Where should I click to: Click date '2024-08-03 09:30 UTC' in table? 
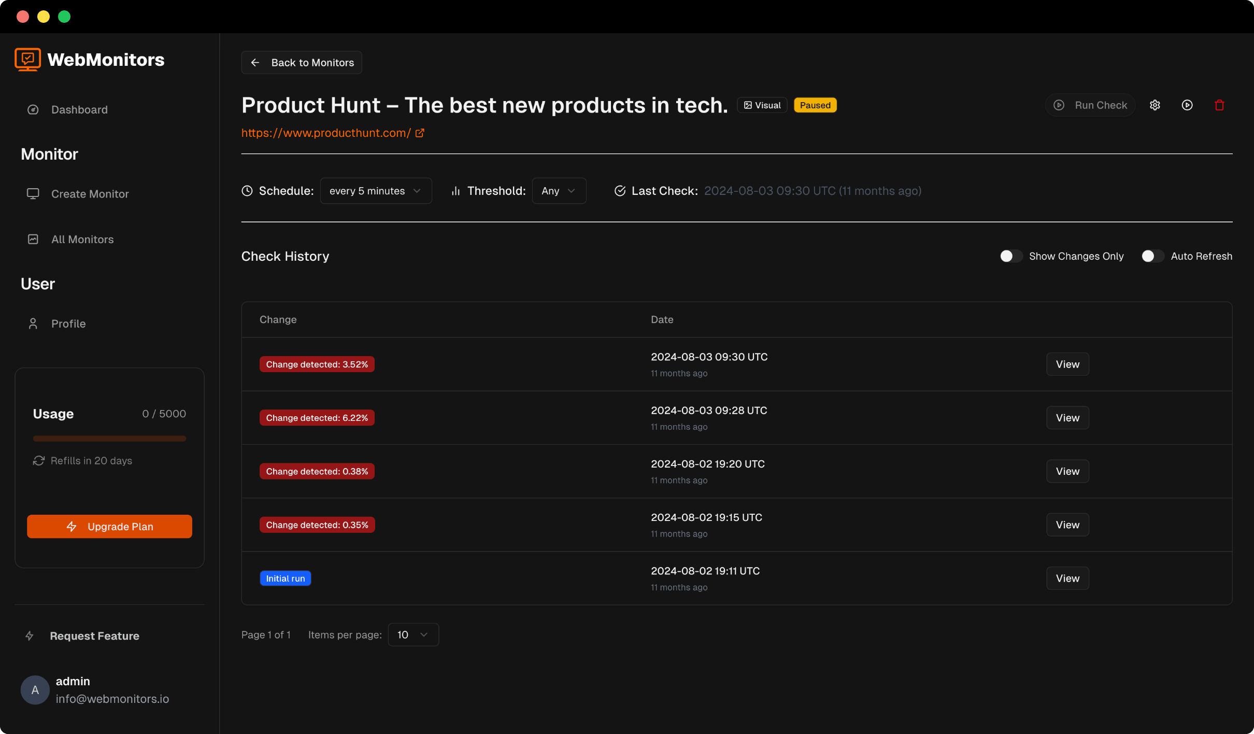point(709,357)
